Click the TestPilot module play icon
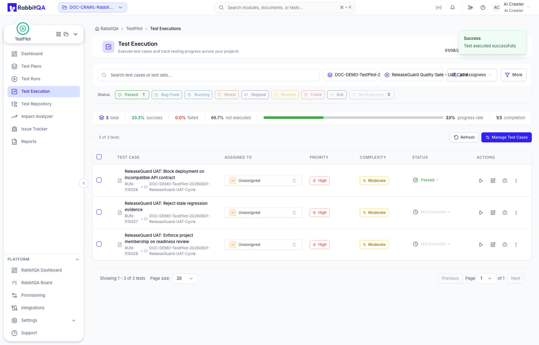The width and height of the screenshot is (539, 345). click(x=23, y=29)
